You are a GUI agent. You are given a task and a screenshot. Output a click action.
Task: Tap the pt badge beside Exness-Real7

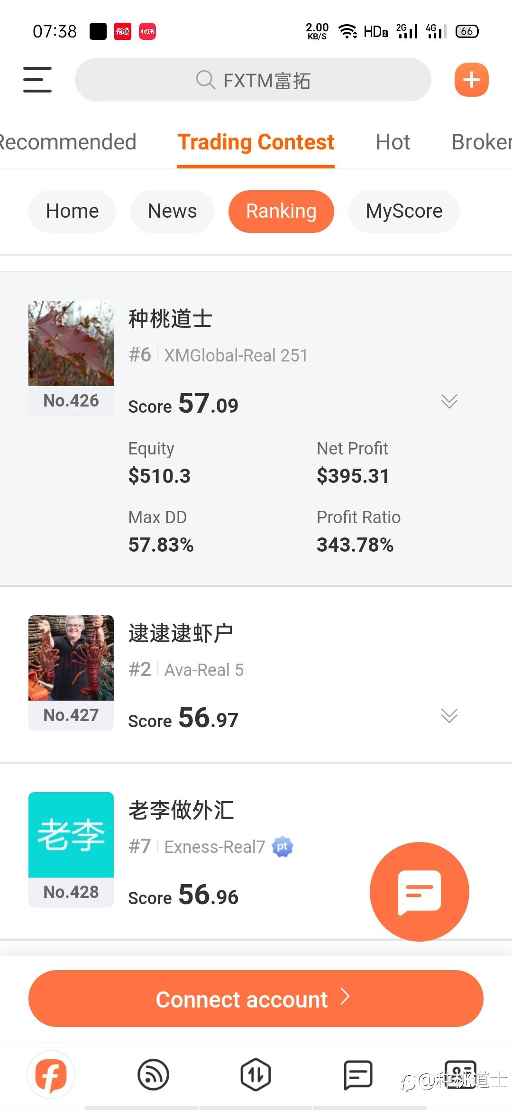pyautogui.click(x=283, y=847)
